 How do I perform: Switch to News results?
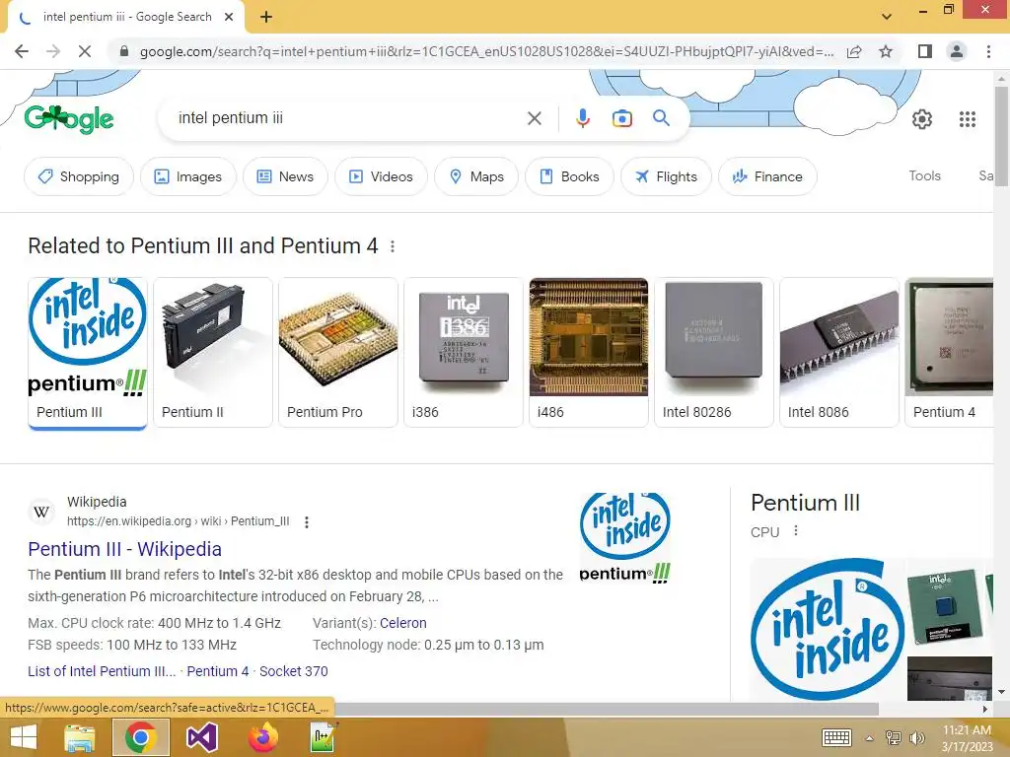coord(285,176)
